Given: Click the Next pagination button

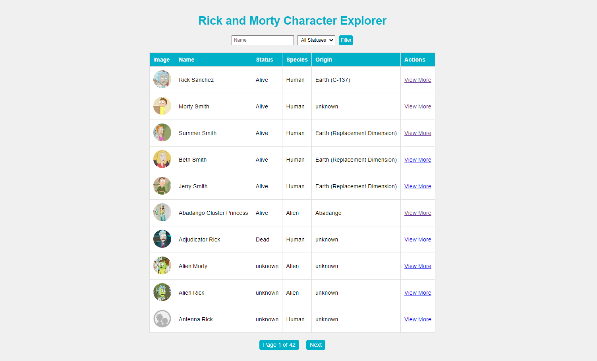Looking at the screenshot, I should point(315,345).
